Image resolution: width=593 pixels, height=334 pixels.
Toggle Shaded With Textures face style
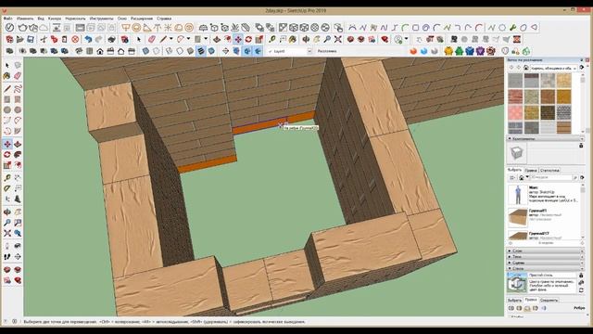pyautogui.click(x=201, y=51)
